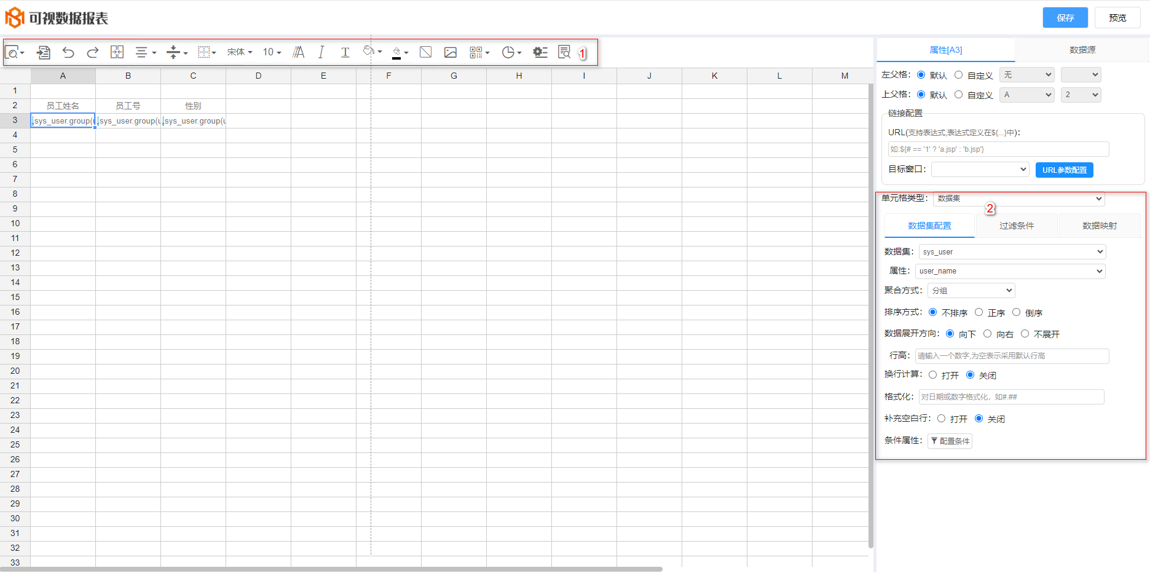Open the QR code and barcode menu
Screen dimensions: 1150x576
(479, 52)
